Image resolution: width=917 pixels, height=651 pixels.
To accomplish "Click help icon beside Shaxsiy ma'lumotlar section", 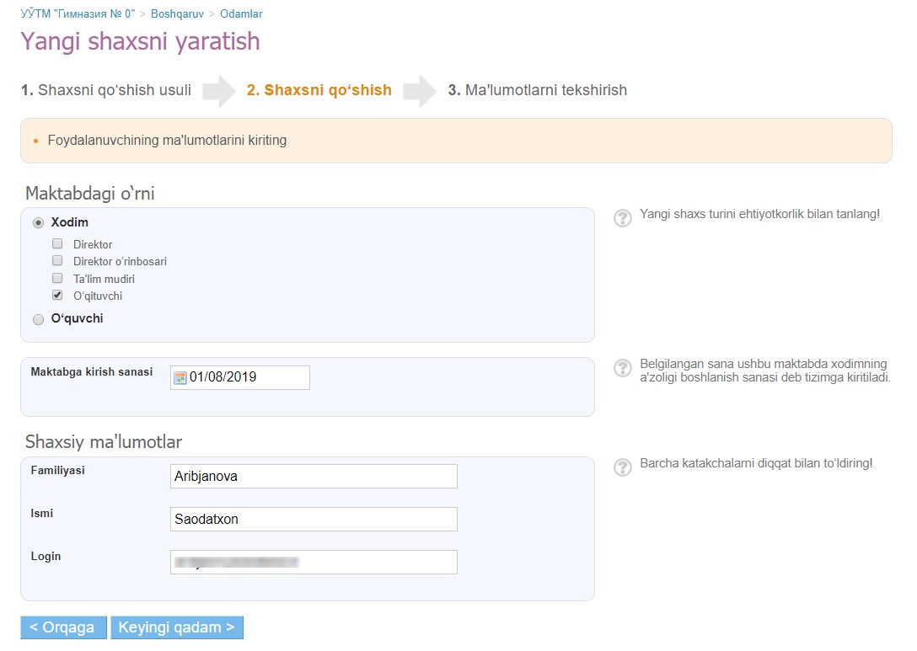I will pyautogui.click(x=622, y=467).
